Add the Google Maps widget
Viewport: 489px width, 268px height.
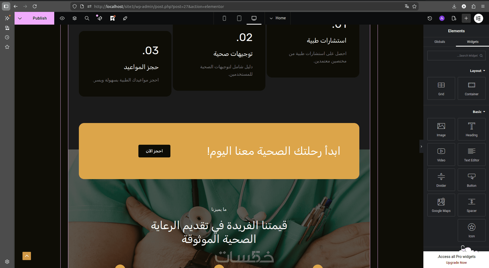[441, 205]
